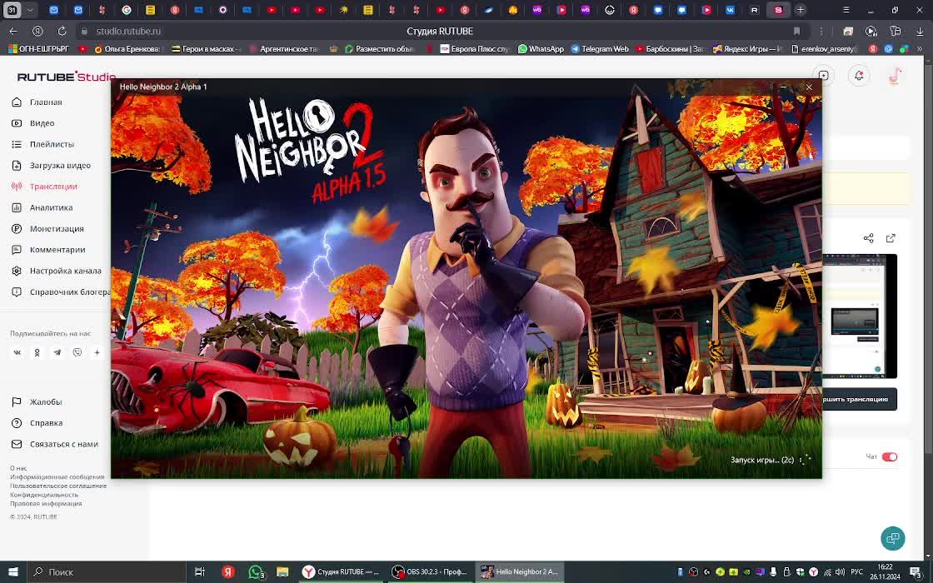Open the support chat bubble button

click(x=892, y=538)
